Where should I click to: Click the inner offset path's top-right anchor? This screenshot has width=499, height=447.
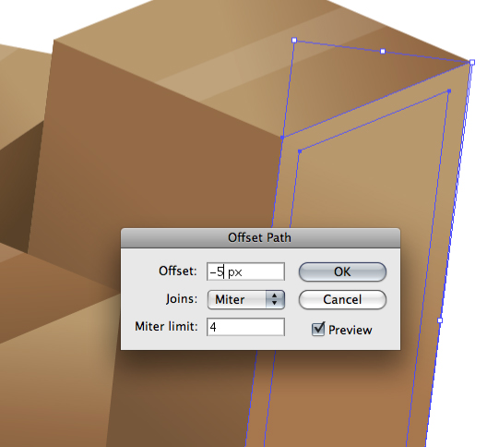pyautogui.click(x=449, y=91)
